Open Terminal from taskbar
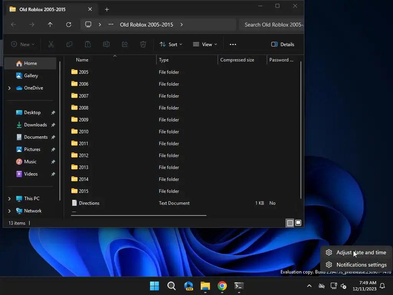Screen dimensions: 393x295 [239, 286]
